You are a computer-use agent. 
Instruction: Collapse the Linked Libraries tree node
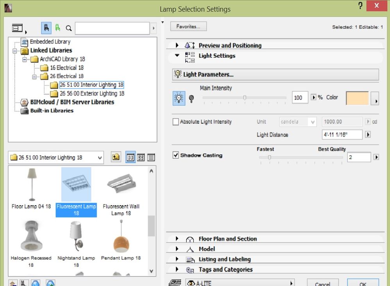tap(15, 51)
